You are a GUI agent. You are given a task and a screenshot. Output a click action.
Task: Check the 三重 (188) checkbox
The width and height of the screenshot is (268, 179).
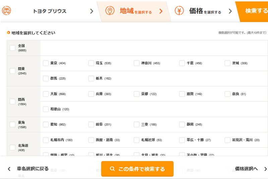pyautogui.click(x=137, y=124)
